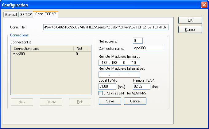This screenshot has height=129, width=209.
Task: Click the Remote TSAP hex field
Action: (x=141, y=87)
